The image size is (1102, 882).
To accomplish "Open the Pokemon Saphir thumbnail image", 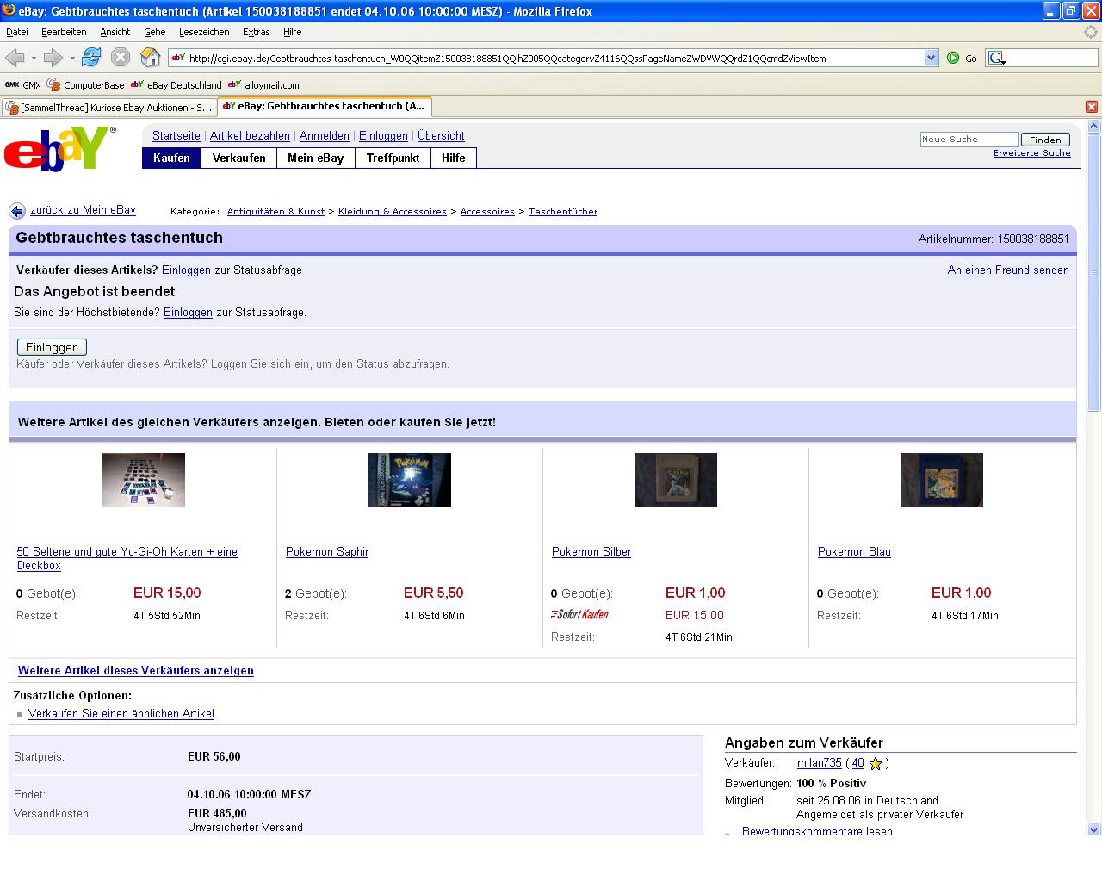I will 410,480.
